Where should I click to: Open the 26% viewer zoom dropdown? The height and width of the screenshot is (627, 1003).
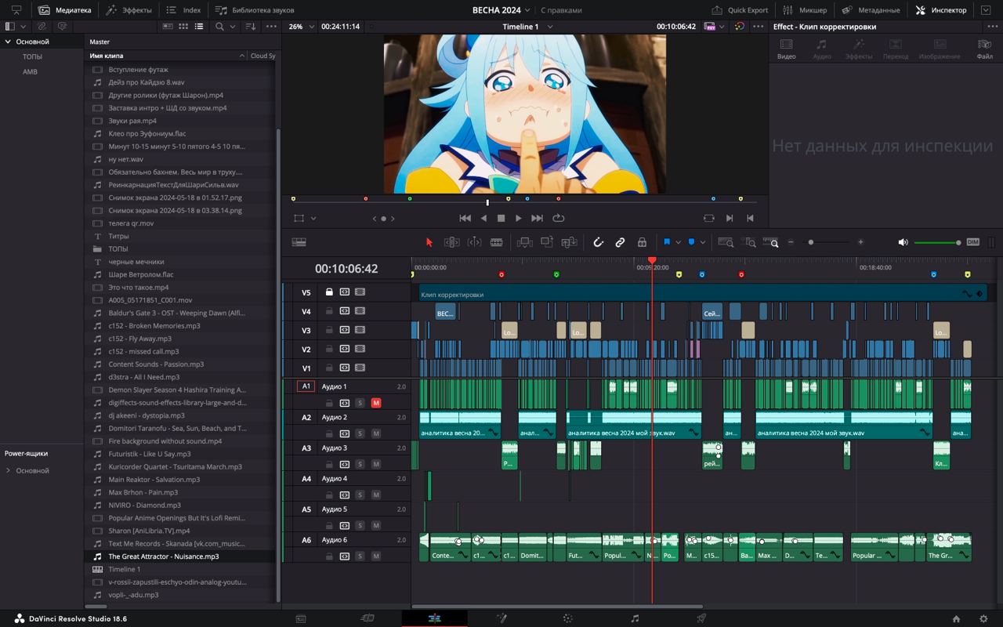[x=312, y=27]
